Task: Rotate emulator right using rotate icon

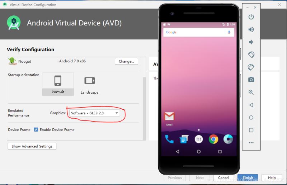Action: 251,67
